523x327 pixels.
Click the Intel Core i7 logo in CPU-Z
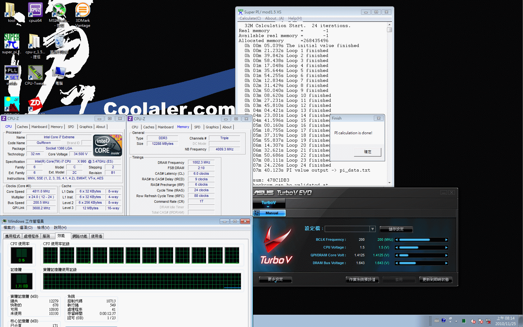(x=107, y=145)
